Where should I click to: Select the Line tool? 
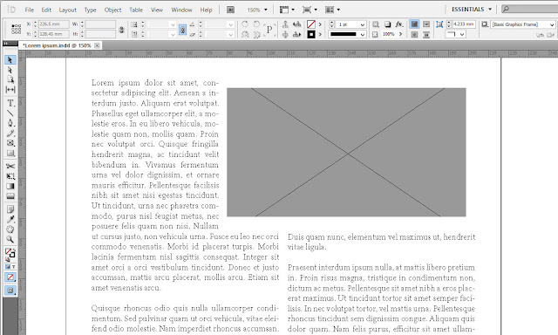[10, 113]
